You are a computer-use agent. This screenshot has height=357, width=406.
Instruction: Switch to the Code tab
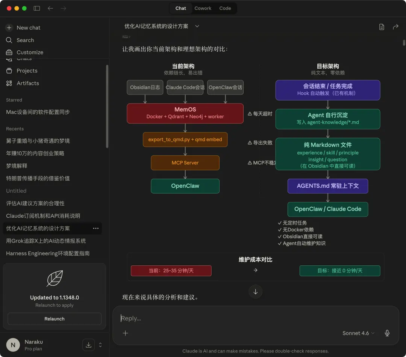click(x=225, y=8)
